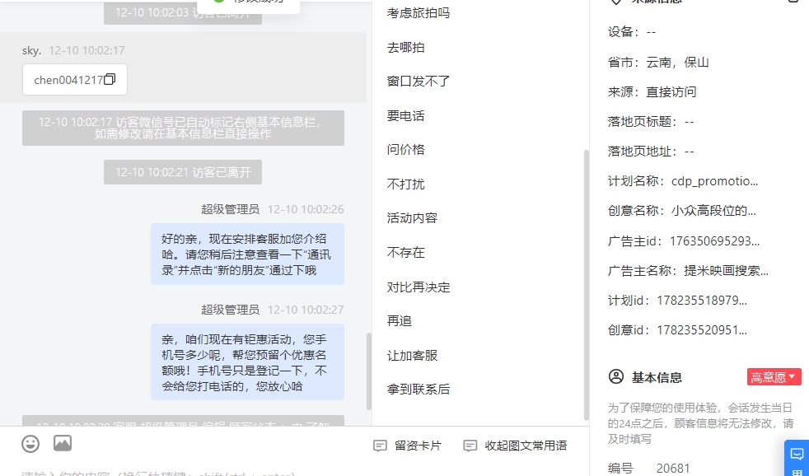
Task: Click the 创意id 178235520951... value
Action: pos(702,330)
